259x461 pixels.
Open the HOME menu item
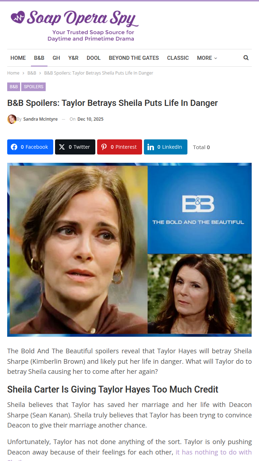click(x=18, y=58)
